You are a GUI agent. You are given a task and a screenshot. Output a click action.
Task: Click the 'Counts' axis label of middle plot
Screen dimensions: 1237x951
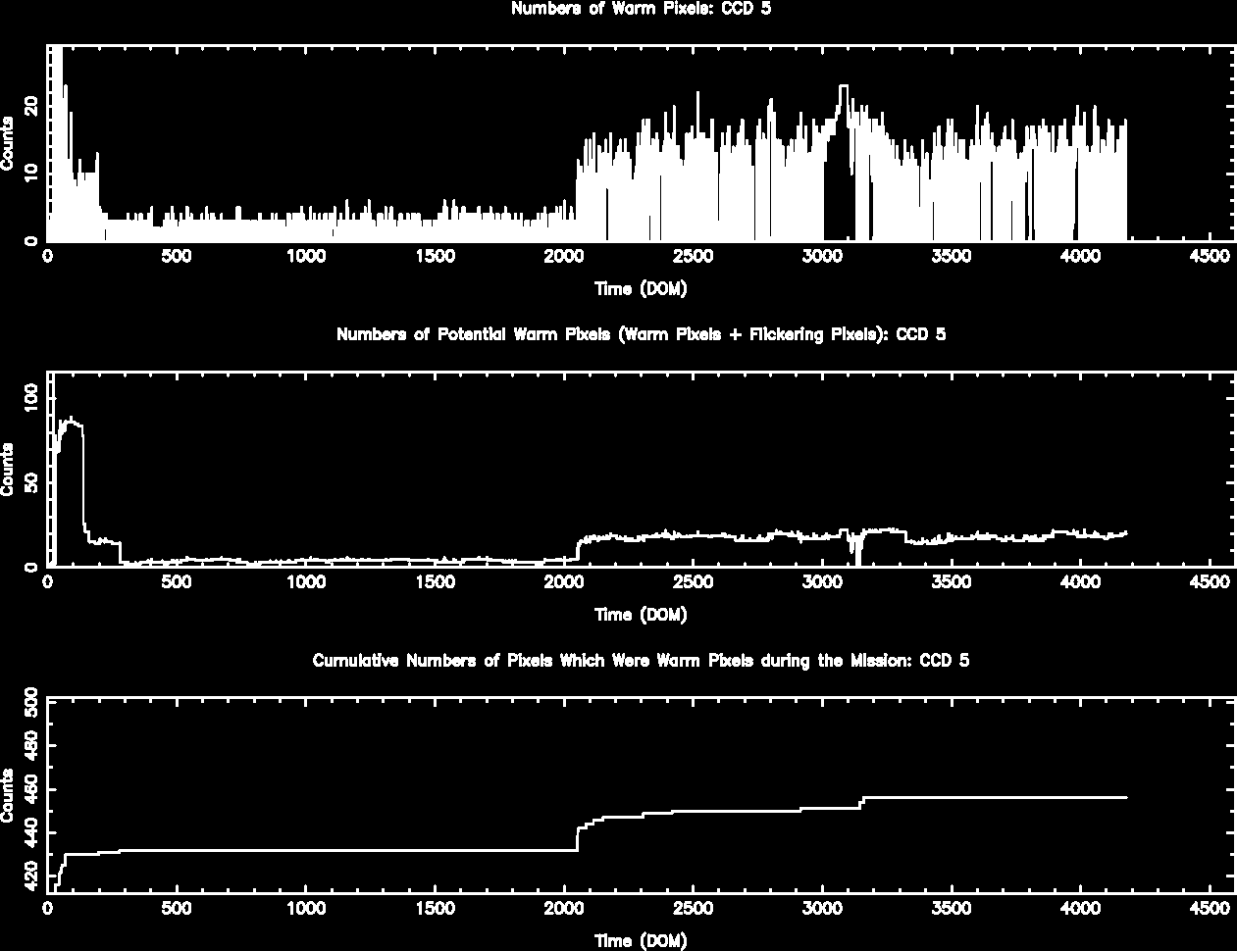coord(8,469)
